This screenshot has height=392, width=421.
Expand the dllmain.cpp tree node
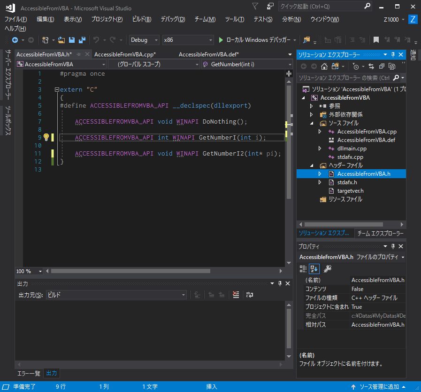pos(320,149)
